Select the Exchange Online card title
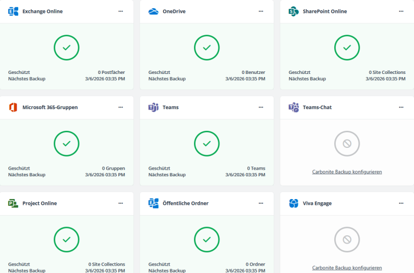The image size is (414, 273). (42, 11)
